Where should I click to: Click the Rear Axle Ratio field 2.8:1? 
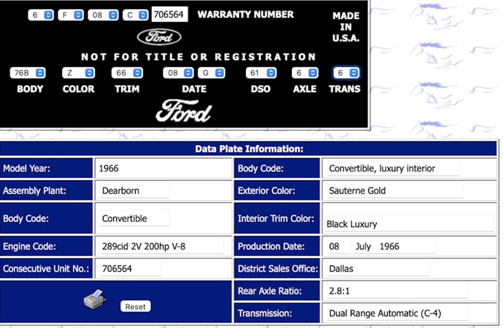pos(397,291)
